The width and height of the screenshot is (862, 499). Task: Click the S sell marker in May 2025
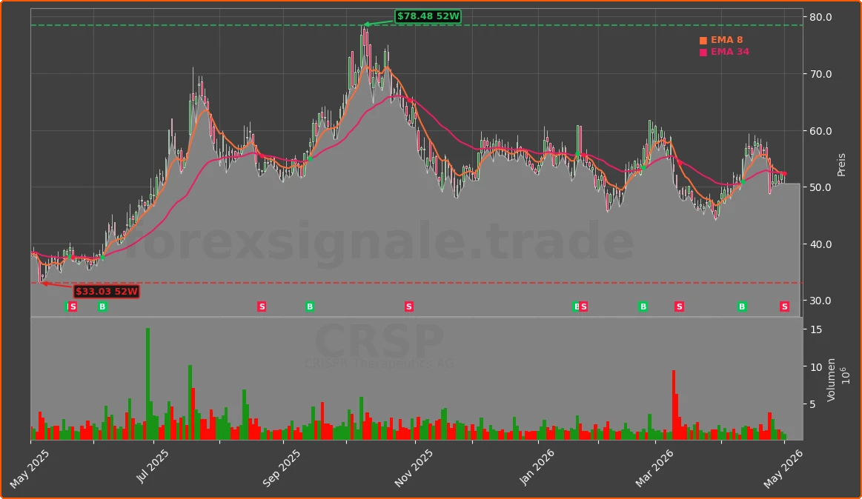pos(73,307)
